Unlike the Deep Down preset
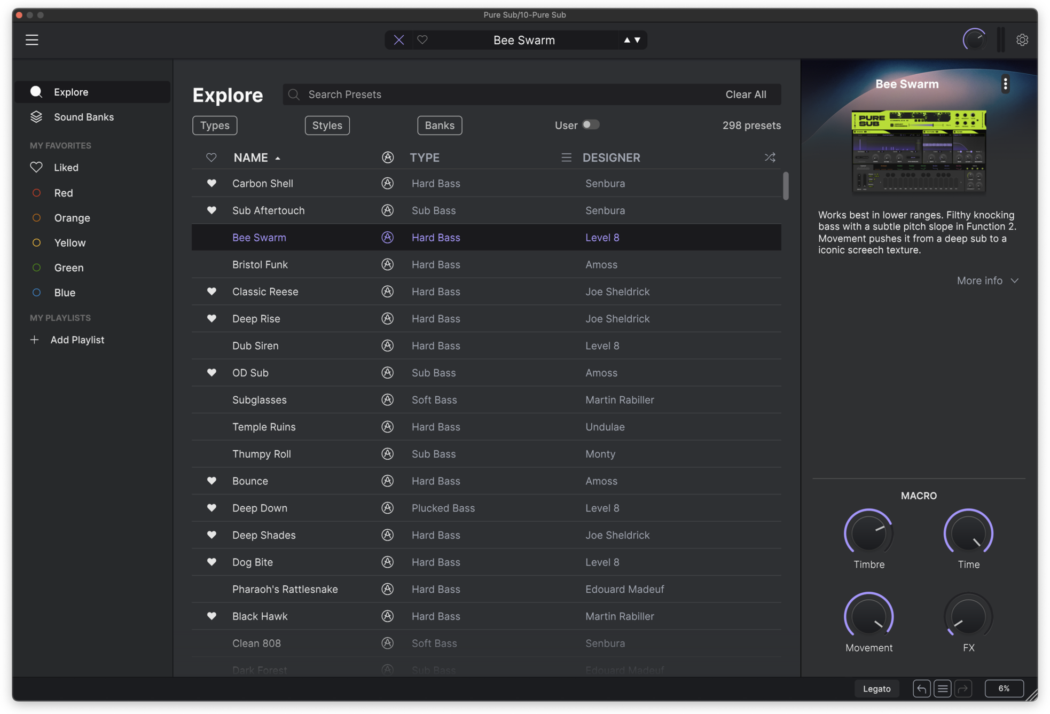Screen dimensions: 1050x714 211,508
